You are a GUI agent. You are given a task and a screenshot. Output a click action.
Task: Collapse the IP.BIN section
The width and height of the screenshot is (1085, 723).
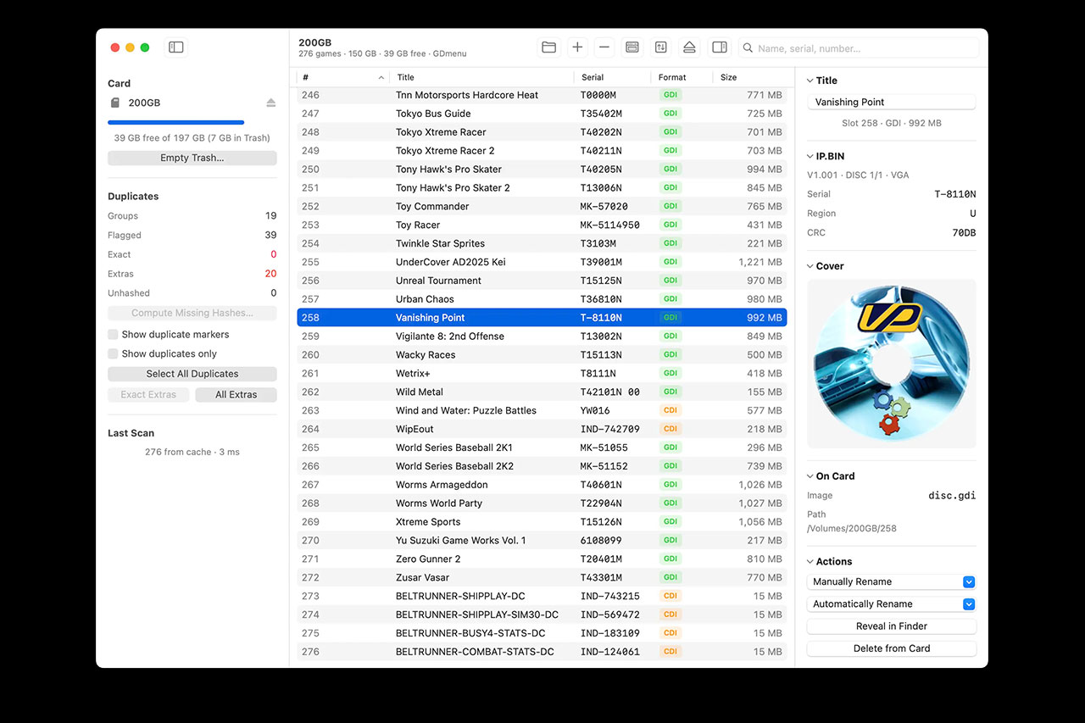[810, 157]
